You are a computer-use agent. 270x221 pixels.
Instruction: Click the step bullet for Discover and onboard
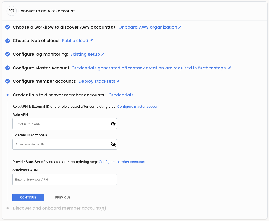7,208
